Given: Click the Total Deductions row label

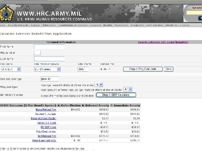Looking at the screenshot, I should [x=46, y=132].
